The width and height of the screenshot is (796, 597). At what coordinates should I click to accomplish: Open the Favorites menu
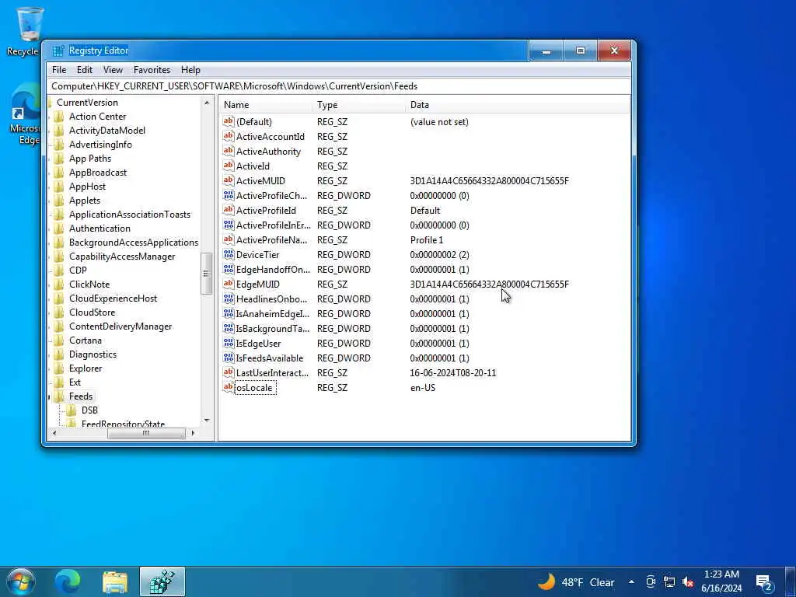pos(152,70)
